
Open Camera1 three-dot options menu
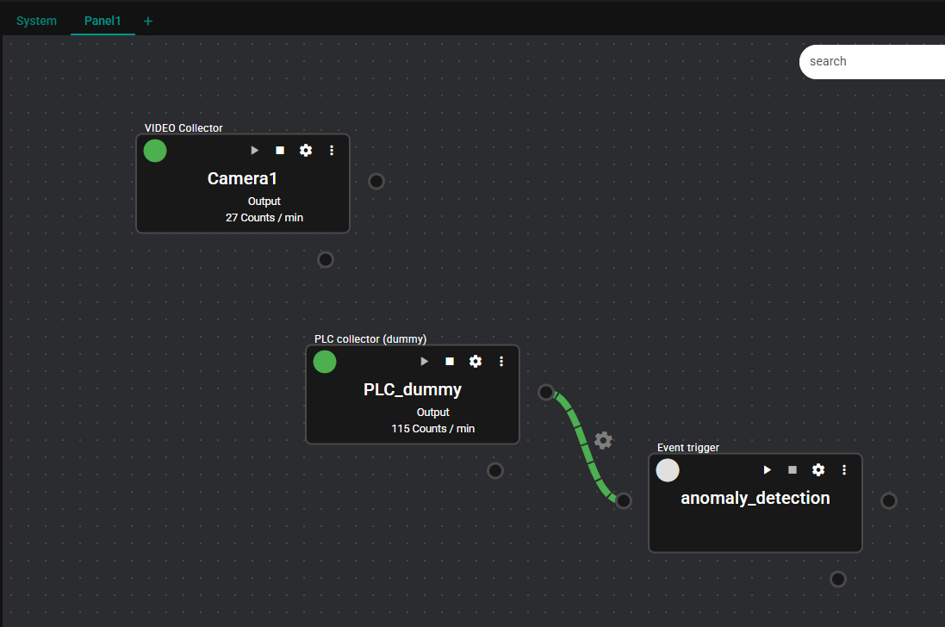[332, 151]
